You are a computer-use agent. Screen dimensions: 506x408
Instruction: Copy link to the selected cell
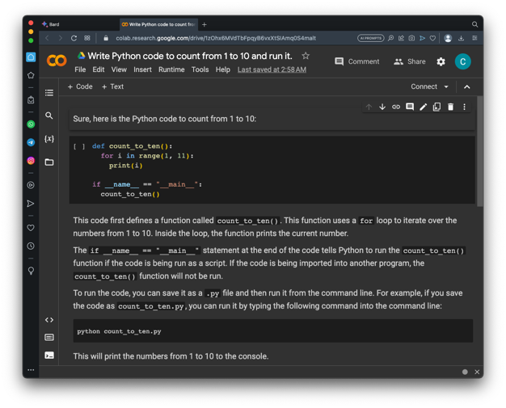[x=396, y=107]
